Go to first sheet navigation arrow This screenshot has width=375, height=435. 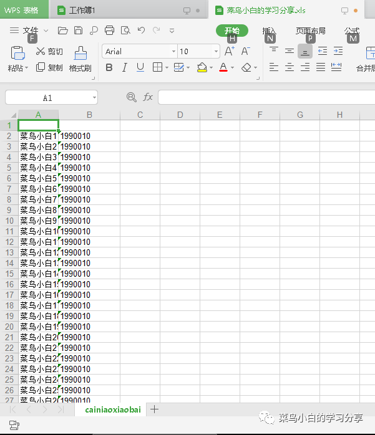point(12,409)
